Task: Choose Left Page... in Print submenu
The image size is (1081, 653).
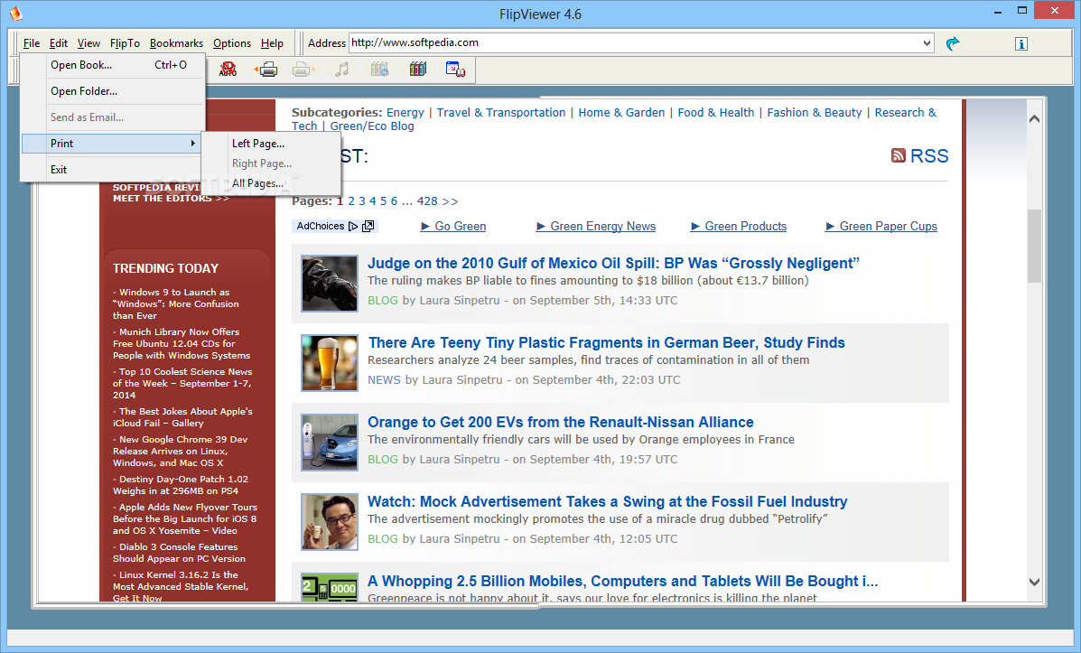Action: point(271,144)
